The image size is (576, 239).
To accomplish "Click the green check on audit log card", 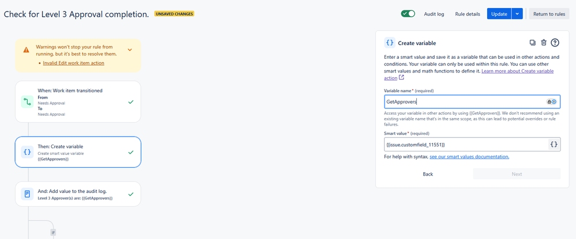I will pyautogui.click(x=131, y=194).
